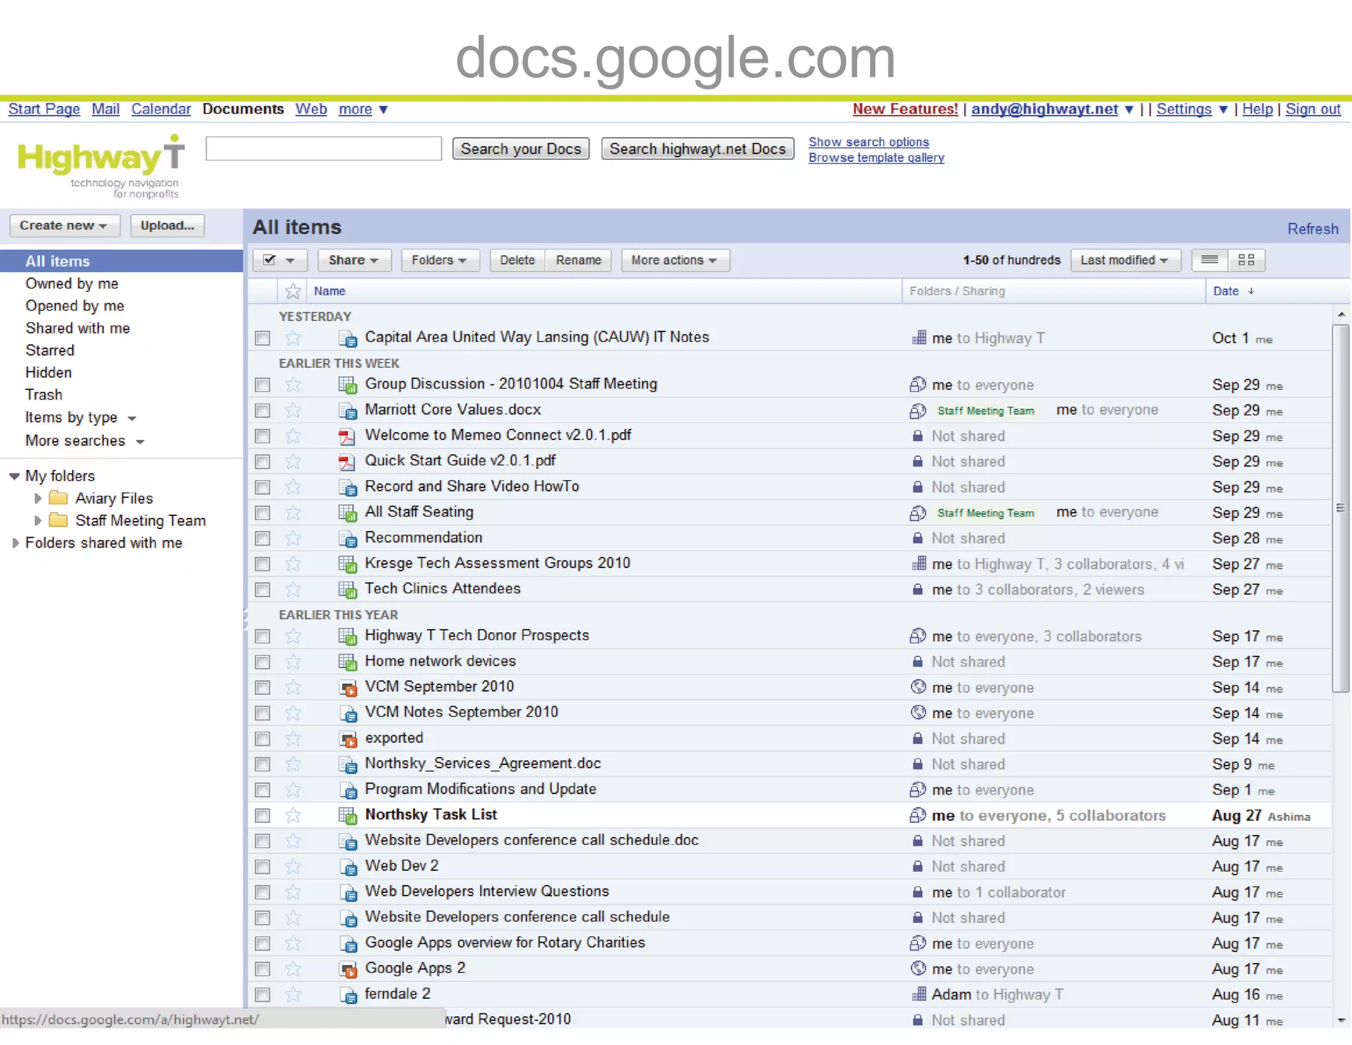The height and width of the screenshot is (1045, 1352).
Task: Expand the Staff Meeting Team folder
Action: [38, 521]
